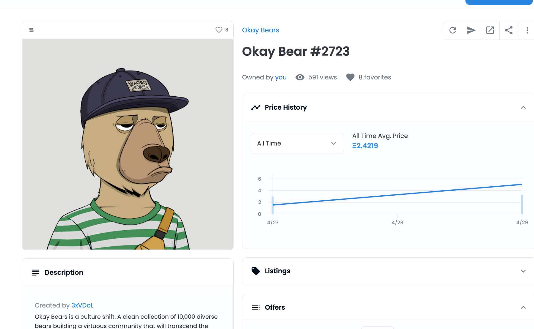This screenshot has width=534, height=329.
Task: Click the share icon
Action: (509, 30)
